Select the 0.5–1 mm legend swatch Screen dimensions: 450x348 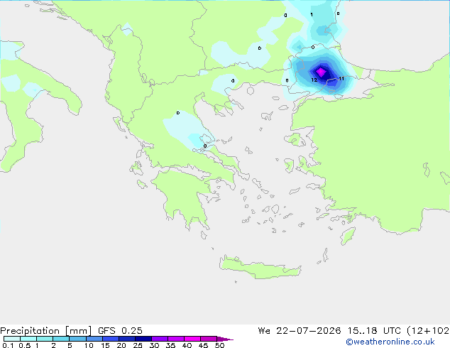coord(28,339)
